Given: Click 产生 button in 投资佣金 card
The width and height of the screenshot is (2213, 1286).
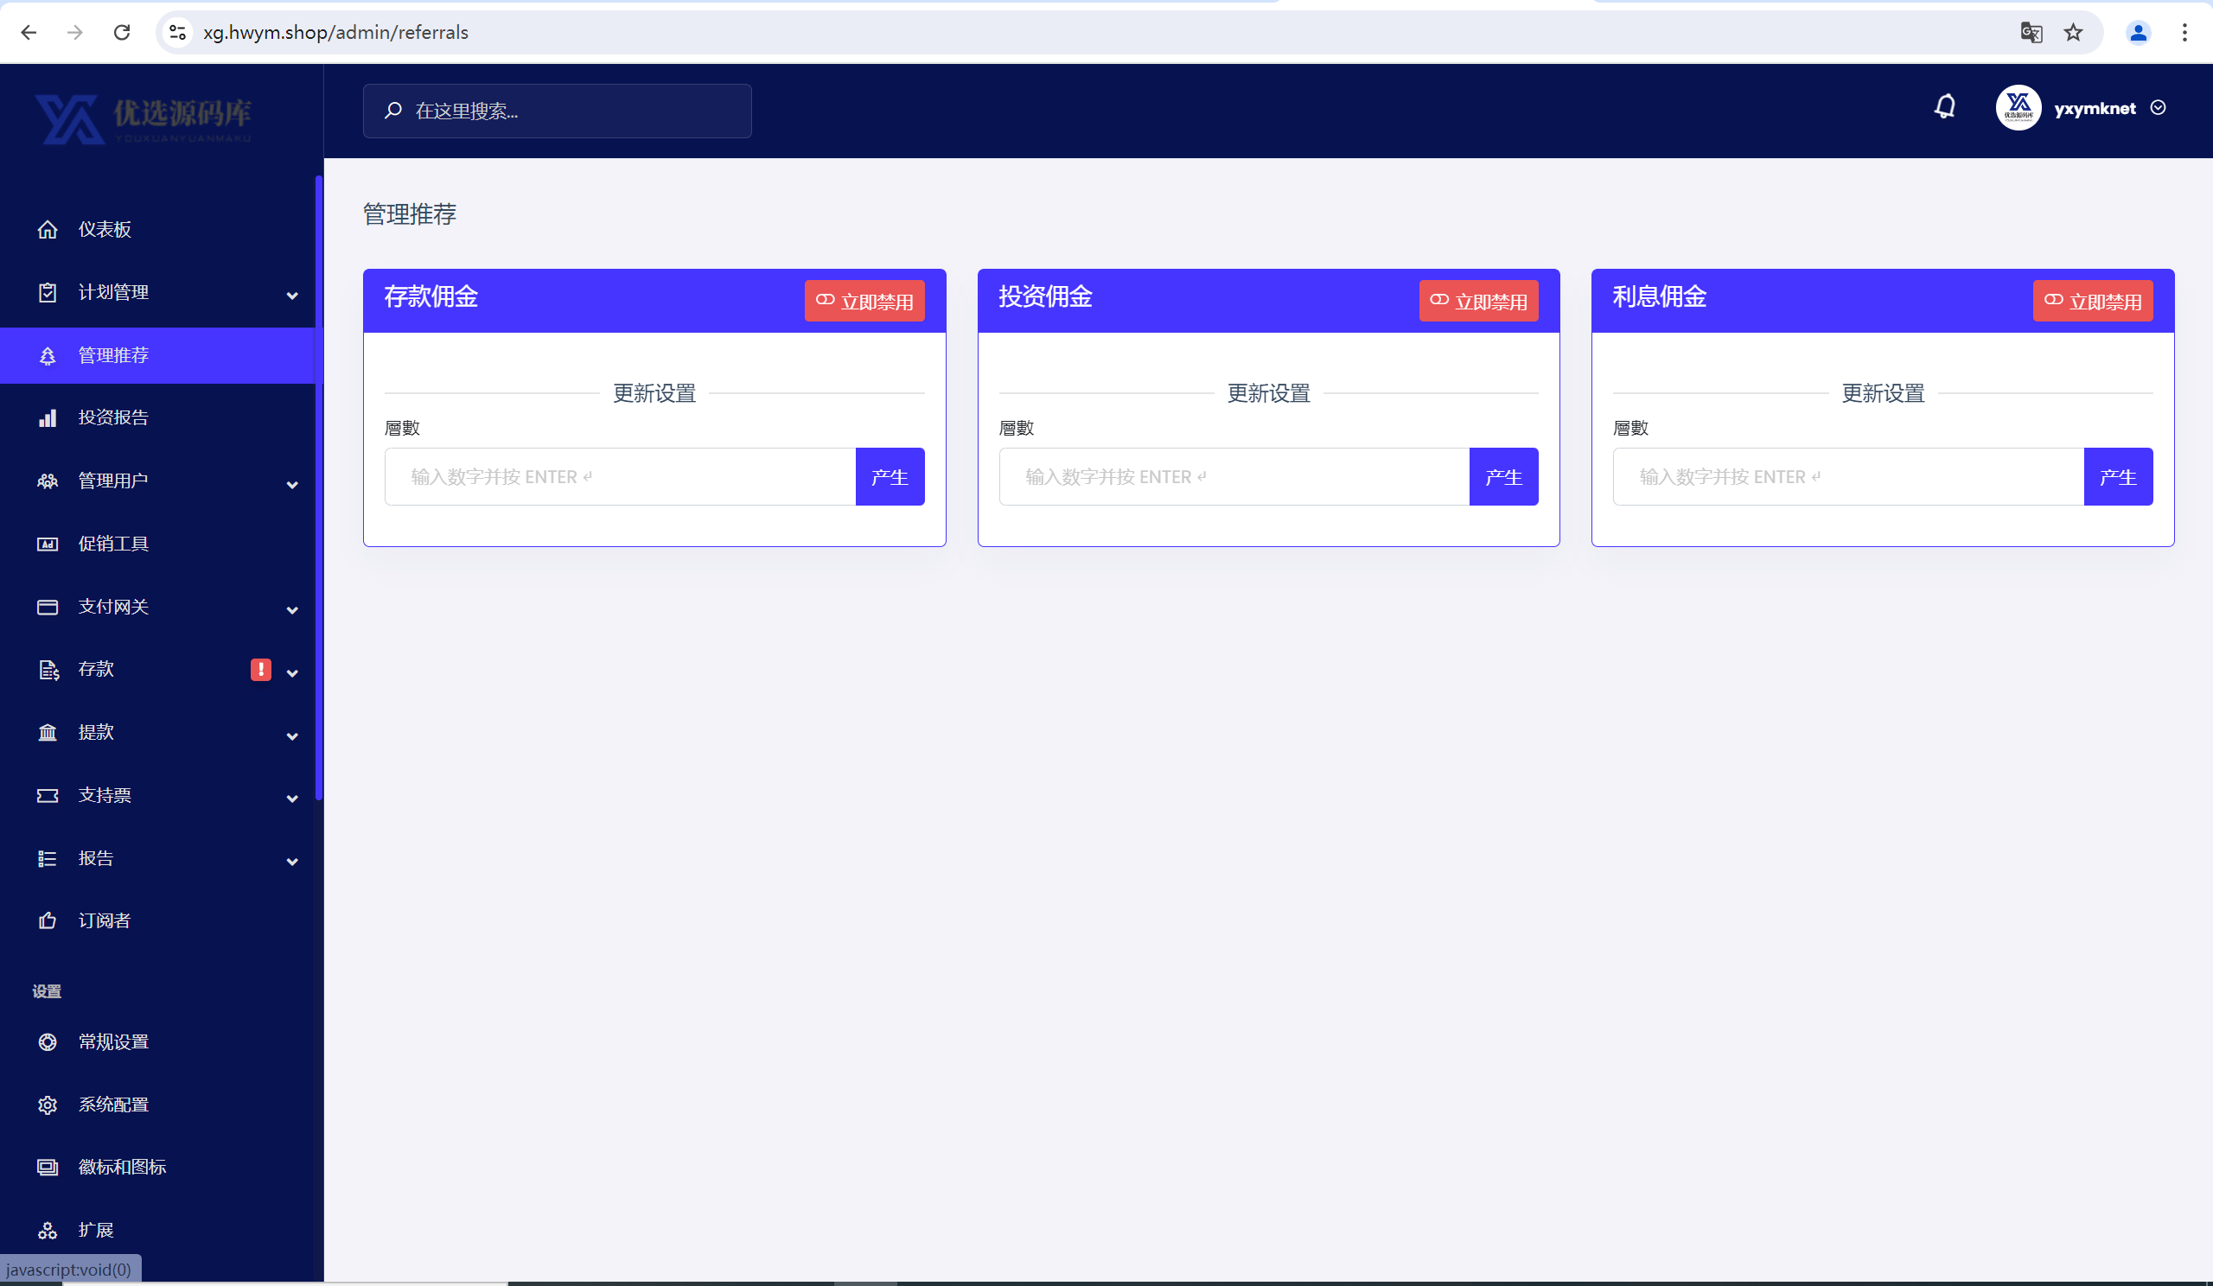Looking at the screenshot, I should [x=1503, y=477].
